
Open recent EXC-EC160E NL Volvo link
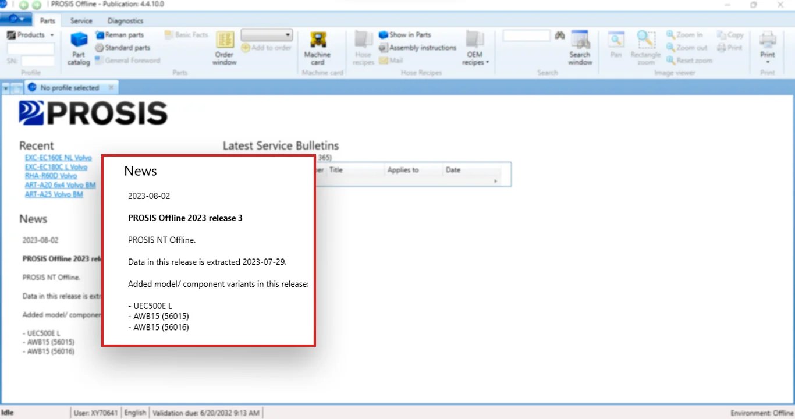[x=58, y=158]
